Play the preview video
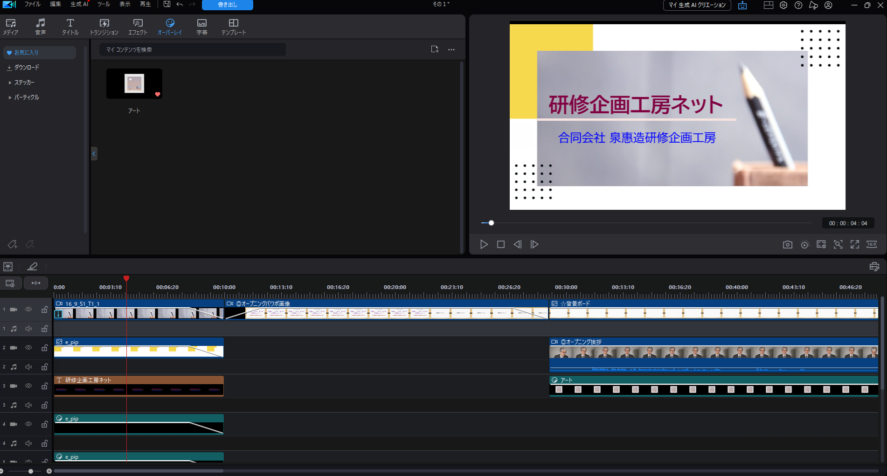Screen dimensions: 887x476 pyautogui.click(x=484, y=244)
